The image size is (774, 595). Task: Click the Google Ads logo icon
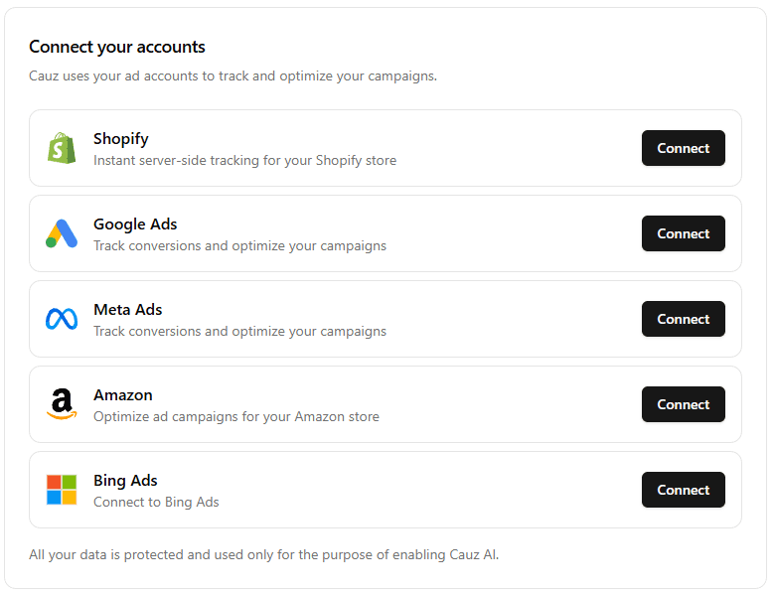click(62, 233)
